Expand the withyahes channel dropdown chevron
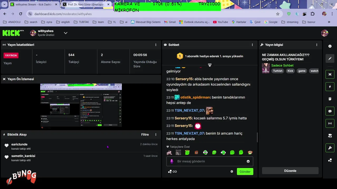This screenshot has width=337, height=189. pos(66,33)
